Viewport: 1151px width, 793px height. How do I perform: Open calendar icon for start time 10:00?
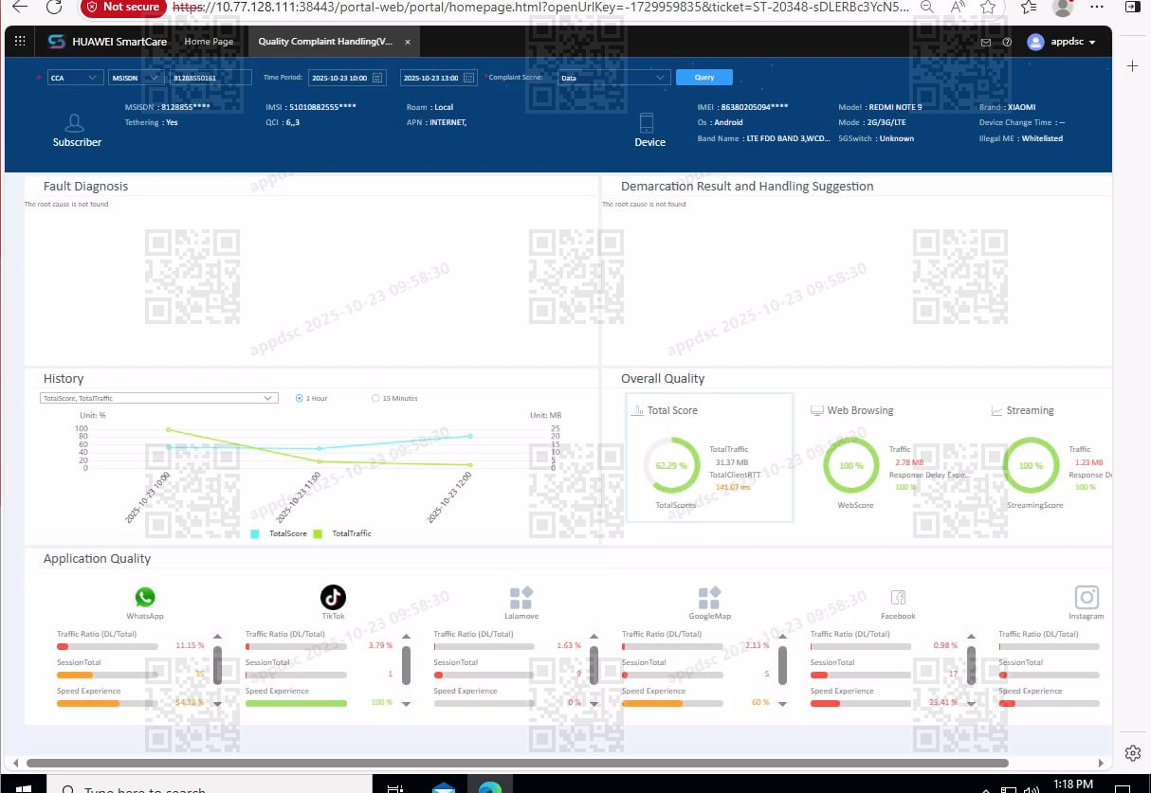377,78
